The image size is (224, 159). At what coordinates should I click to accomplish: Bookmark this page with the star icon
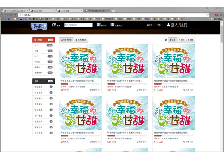208,15
